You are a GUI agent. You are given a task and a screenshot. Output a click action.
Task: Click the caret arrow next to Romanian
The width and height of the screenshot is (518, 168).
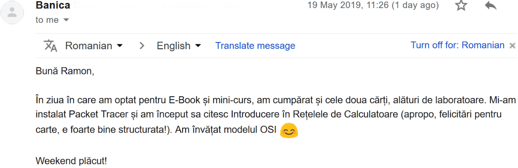click(120, 46)
